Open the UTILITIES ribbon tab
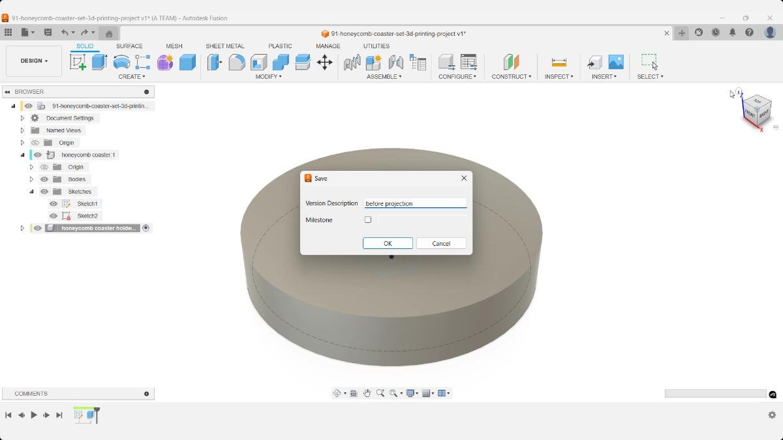783x440 pixels. 376,46
